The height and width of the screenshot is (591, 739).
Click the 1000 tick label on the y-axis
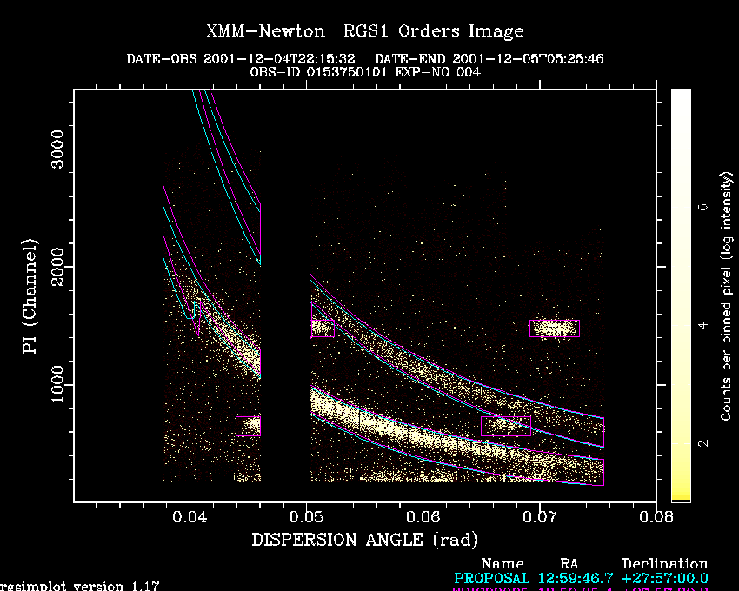pos(57,384)
